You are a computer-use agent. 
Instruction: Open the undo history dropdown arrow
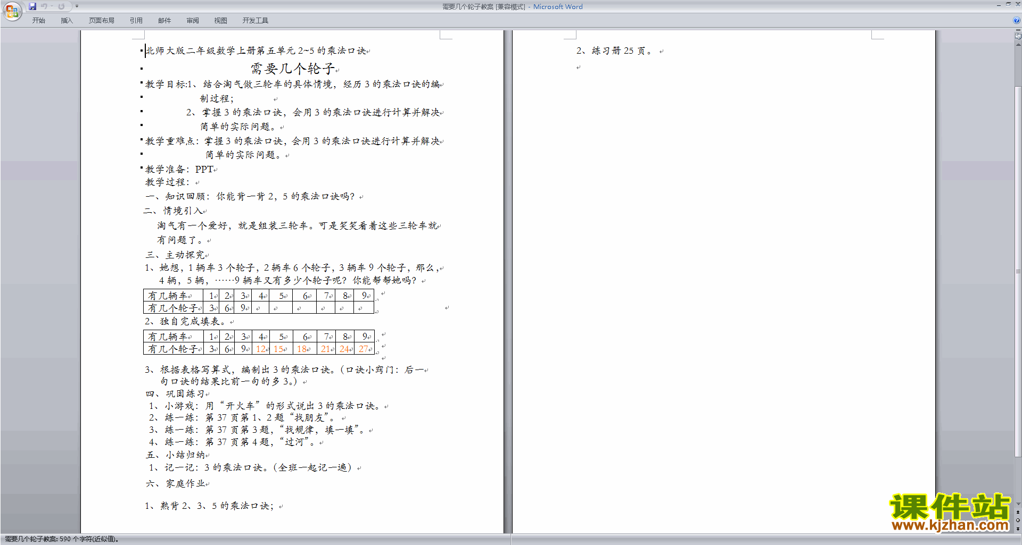tap(52, 6)
